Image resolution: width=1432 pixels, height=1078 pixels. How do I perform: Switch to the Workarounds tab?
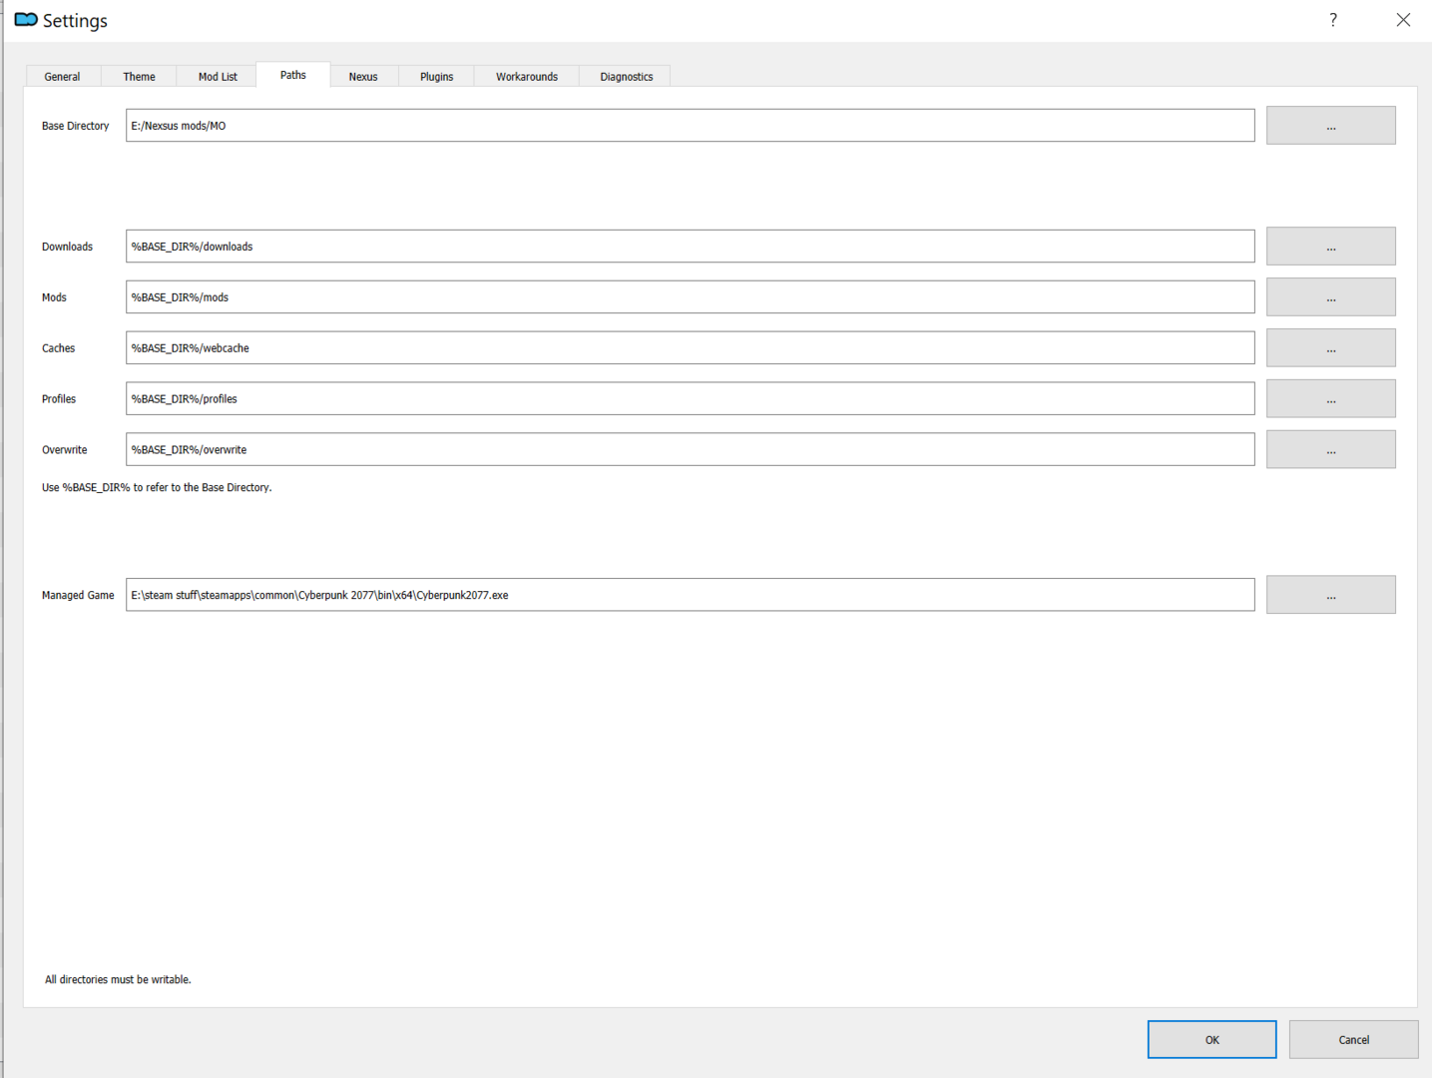pos(527,77)
